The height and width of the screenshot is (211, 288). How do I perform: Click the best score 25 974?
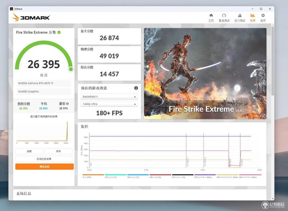(63, 108)
